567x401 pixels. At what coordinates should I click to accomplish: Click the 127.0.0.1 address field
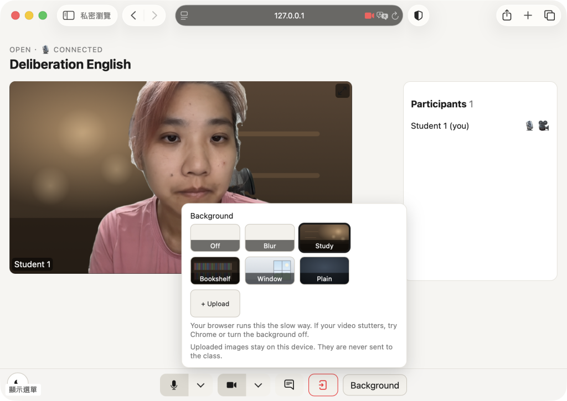pyautogui.click(x=289, y=15)
